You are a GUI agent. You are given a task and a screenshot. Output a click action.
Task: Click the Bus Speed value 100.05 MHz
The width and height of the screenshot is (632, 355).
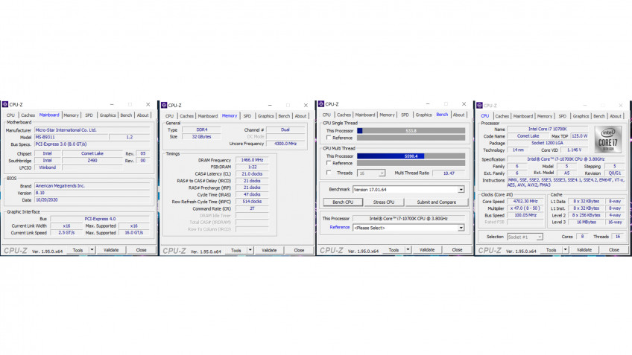[525, 215]
